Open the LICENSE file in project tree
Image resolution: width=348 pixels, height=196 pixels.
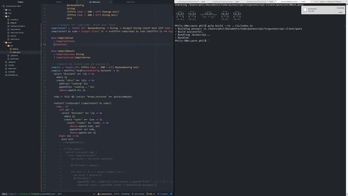click(x=11, y=72)
